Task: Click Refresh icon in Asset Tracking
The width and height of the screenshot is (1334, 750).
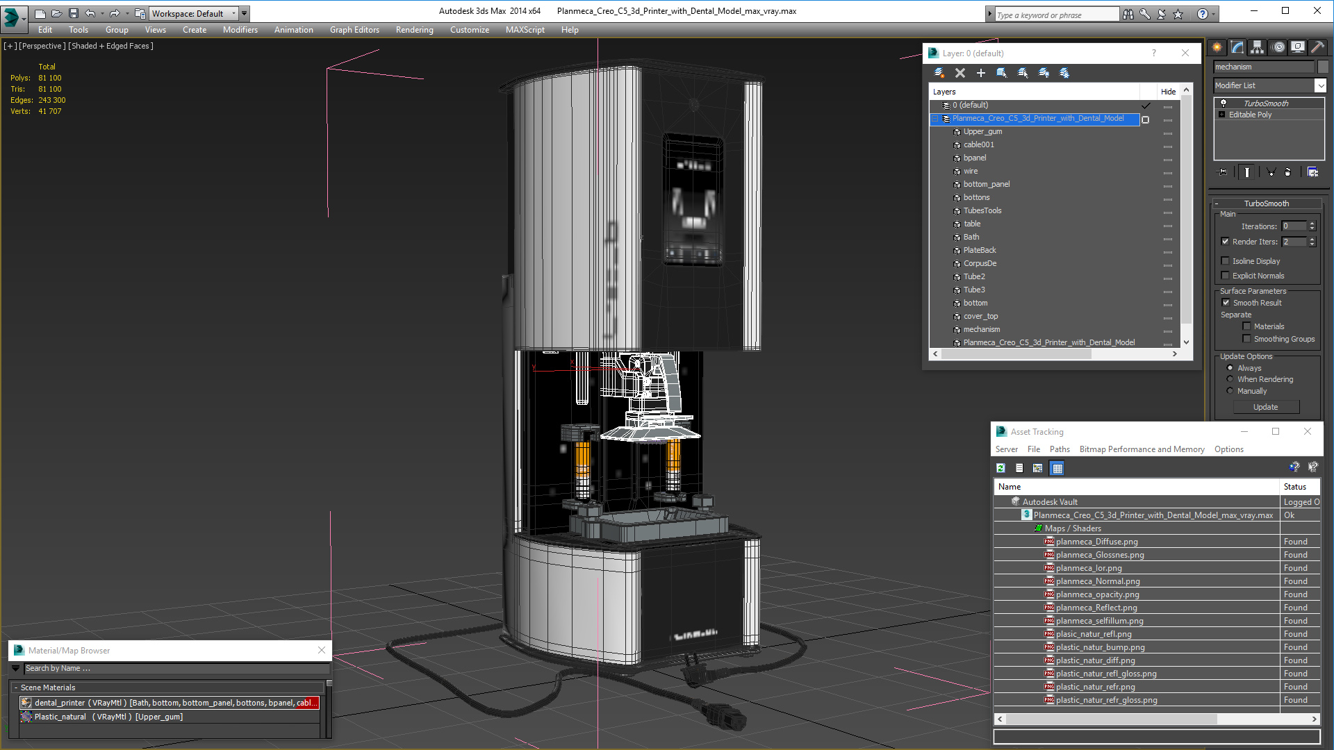Action: click(x=1000, y=468)
